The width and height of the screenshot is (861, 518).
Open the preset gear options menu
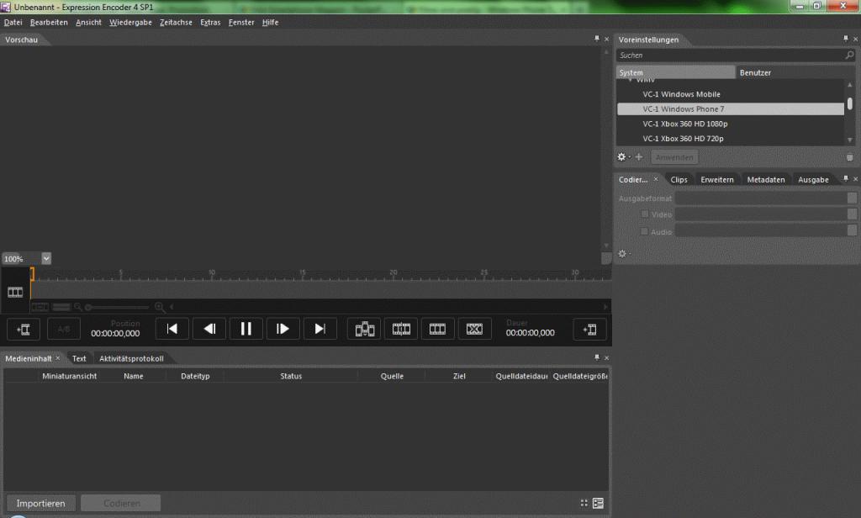623,157
